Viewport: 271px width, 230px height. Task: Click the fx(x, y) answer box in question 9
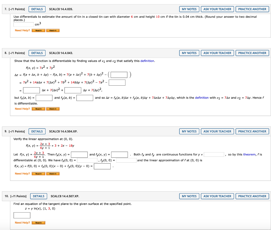pos(79,155)
